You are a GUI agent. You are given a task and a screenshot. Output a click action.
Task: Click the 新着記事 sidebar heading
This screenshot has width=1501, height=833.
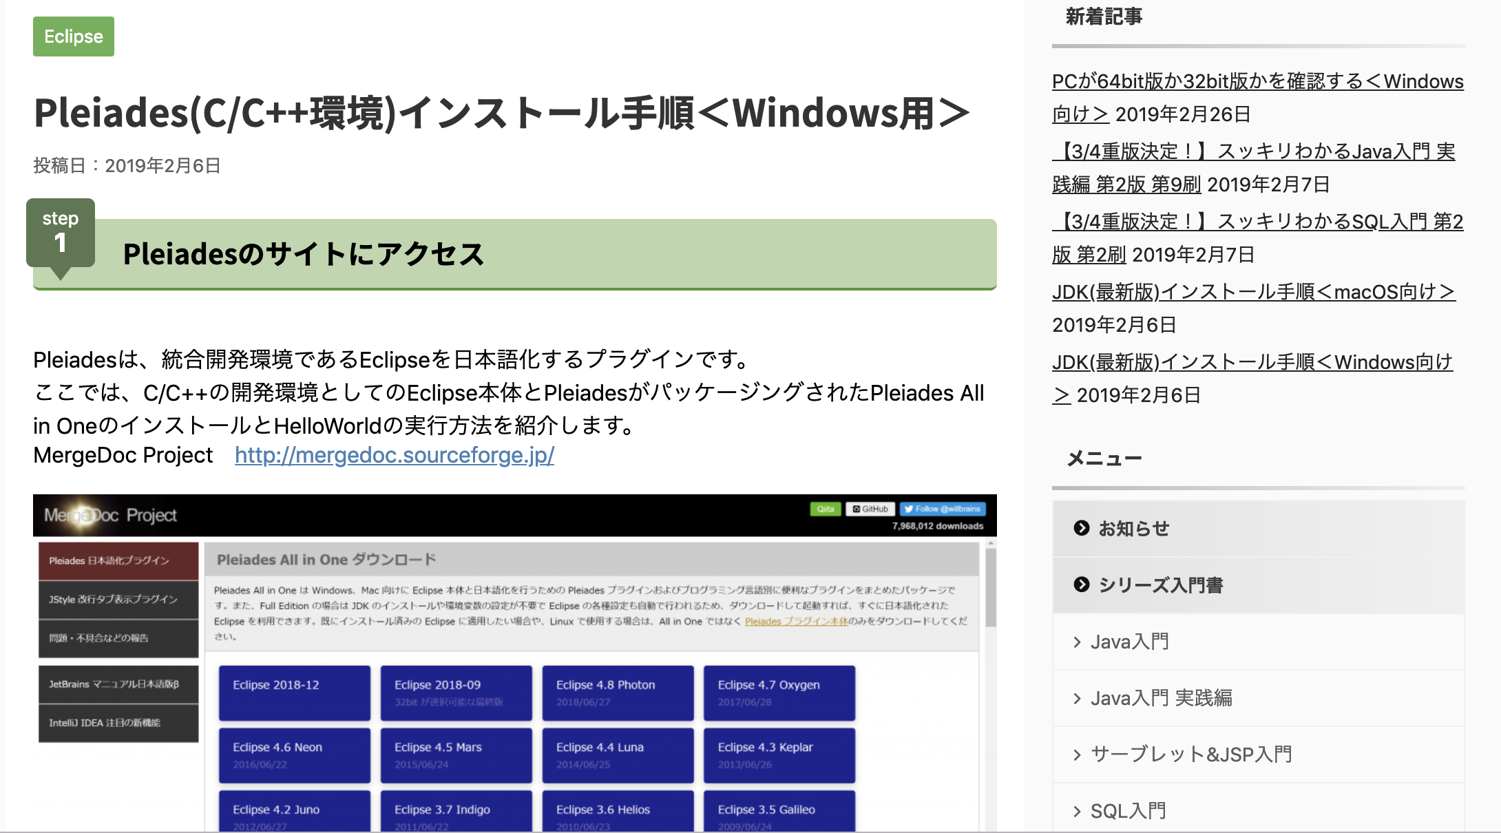[x=1104, y=17]
